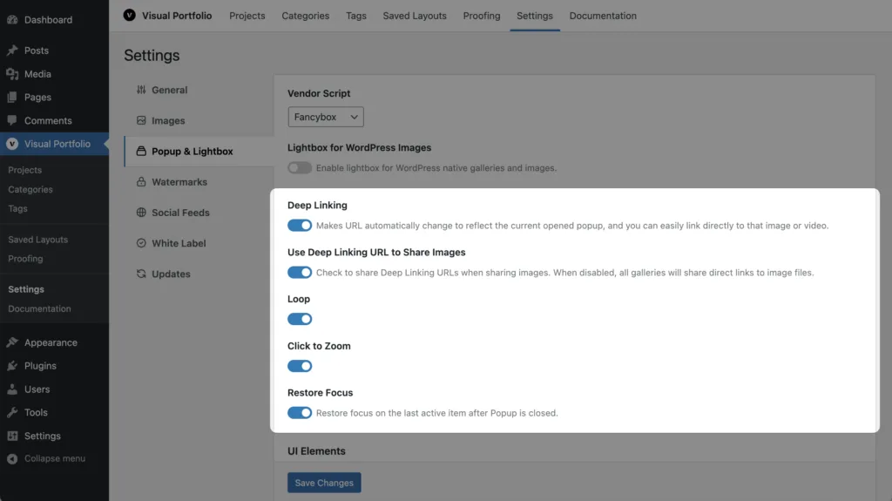Image resolution: width=892 pixels, height=501 pixels.
Task: Open Social Feeds globe icon
Action: pos(141,213)
